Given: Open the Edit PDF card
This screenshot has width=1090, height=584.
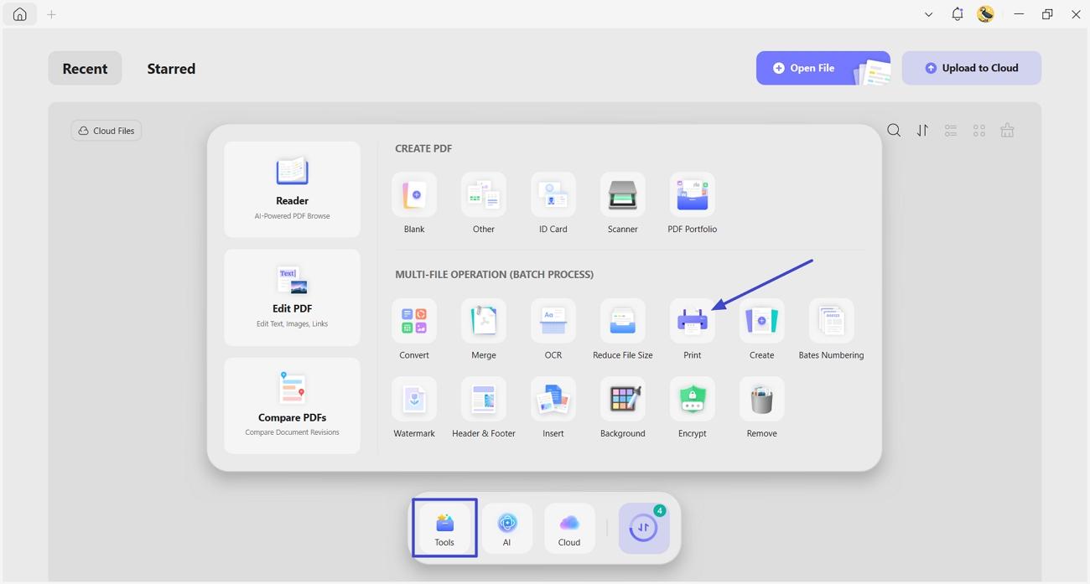Looking at the screenshot, I should [x=292, y=297].
